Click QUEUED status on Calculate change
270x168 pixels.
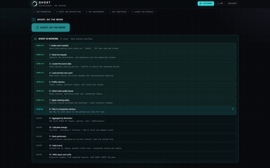click(x=39, y=127)
